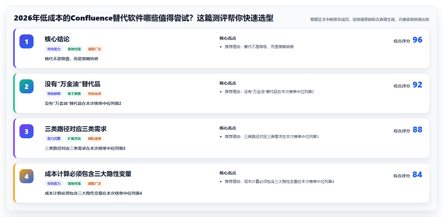Click the rank 1 number badge
This screenshot has width=443, height=217.
point(27,41)
